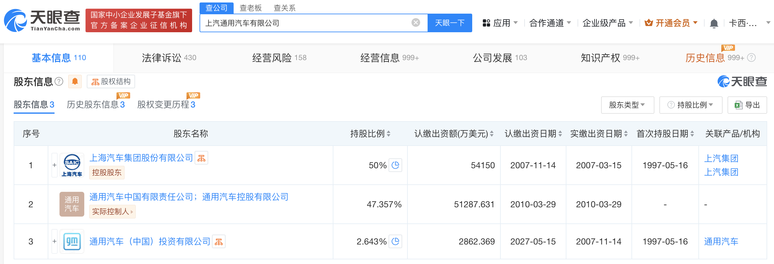Sort by 首次持股日期 column arrows
The height and width of the screenshot is (264, 774).
(x=692, y=134)
